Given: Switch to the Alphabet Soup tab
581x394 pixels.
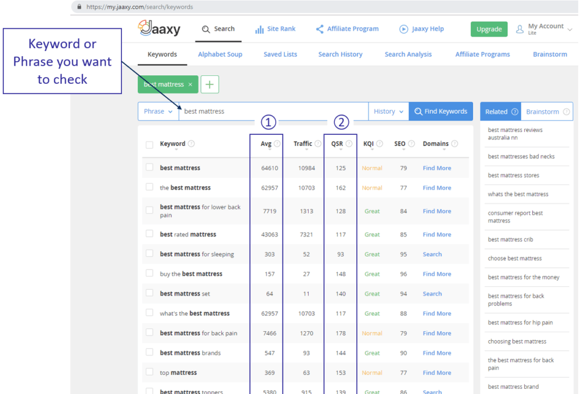Looking at the screenshot, I should point(220,54).
